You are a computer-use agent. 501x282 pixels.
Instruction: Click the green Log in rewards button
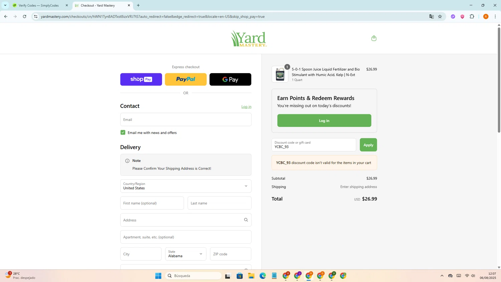coord(324,121)
